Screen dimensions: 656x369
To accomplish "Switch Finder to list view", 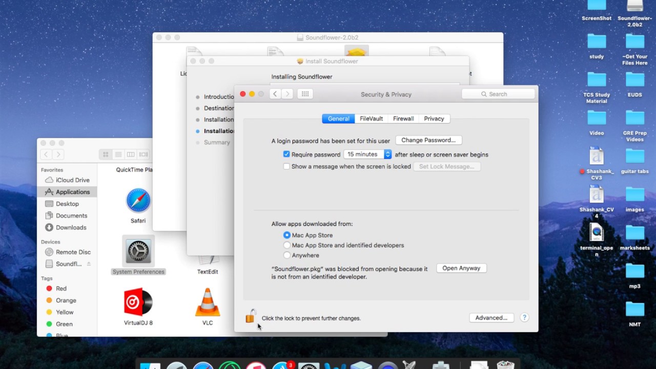I will pyautogui.click(x=118, y=154).
